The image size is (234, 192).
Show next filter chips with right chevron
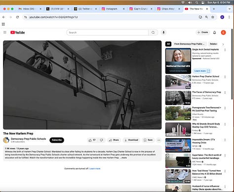pyautogui.click(x=223, y=44)
